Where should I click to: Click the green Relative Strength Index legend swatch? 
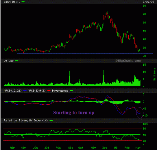coord(51,120)
